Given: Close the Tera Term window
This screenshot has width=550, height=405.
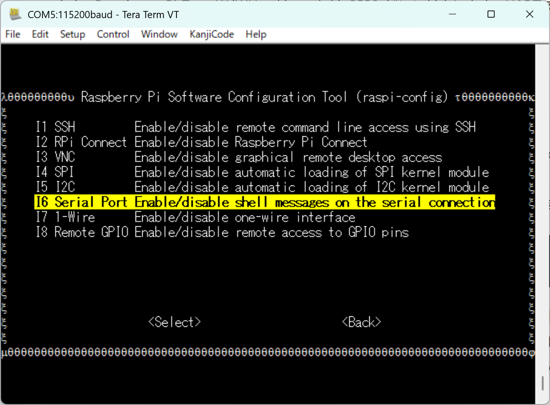Looking at the screenshot, I should point(529,14).
